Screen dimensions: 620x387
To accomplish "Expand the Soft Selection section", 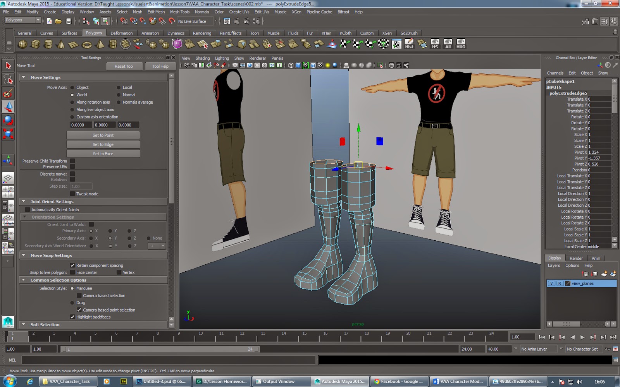I will (24, 324).
